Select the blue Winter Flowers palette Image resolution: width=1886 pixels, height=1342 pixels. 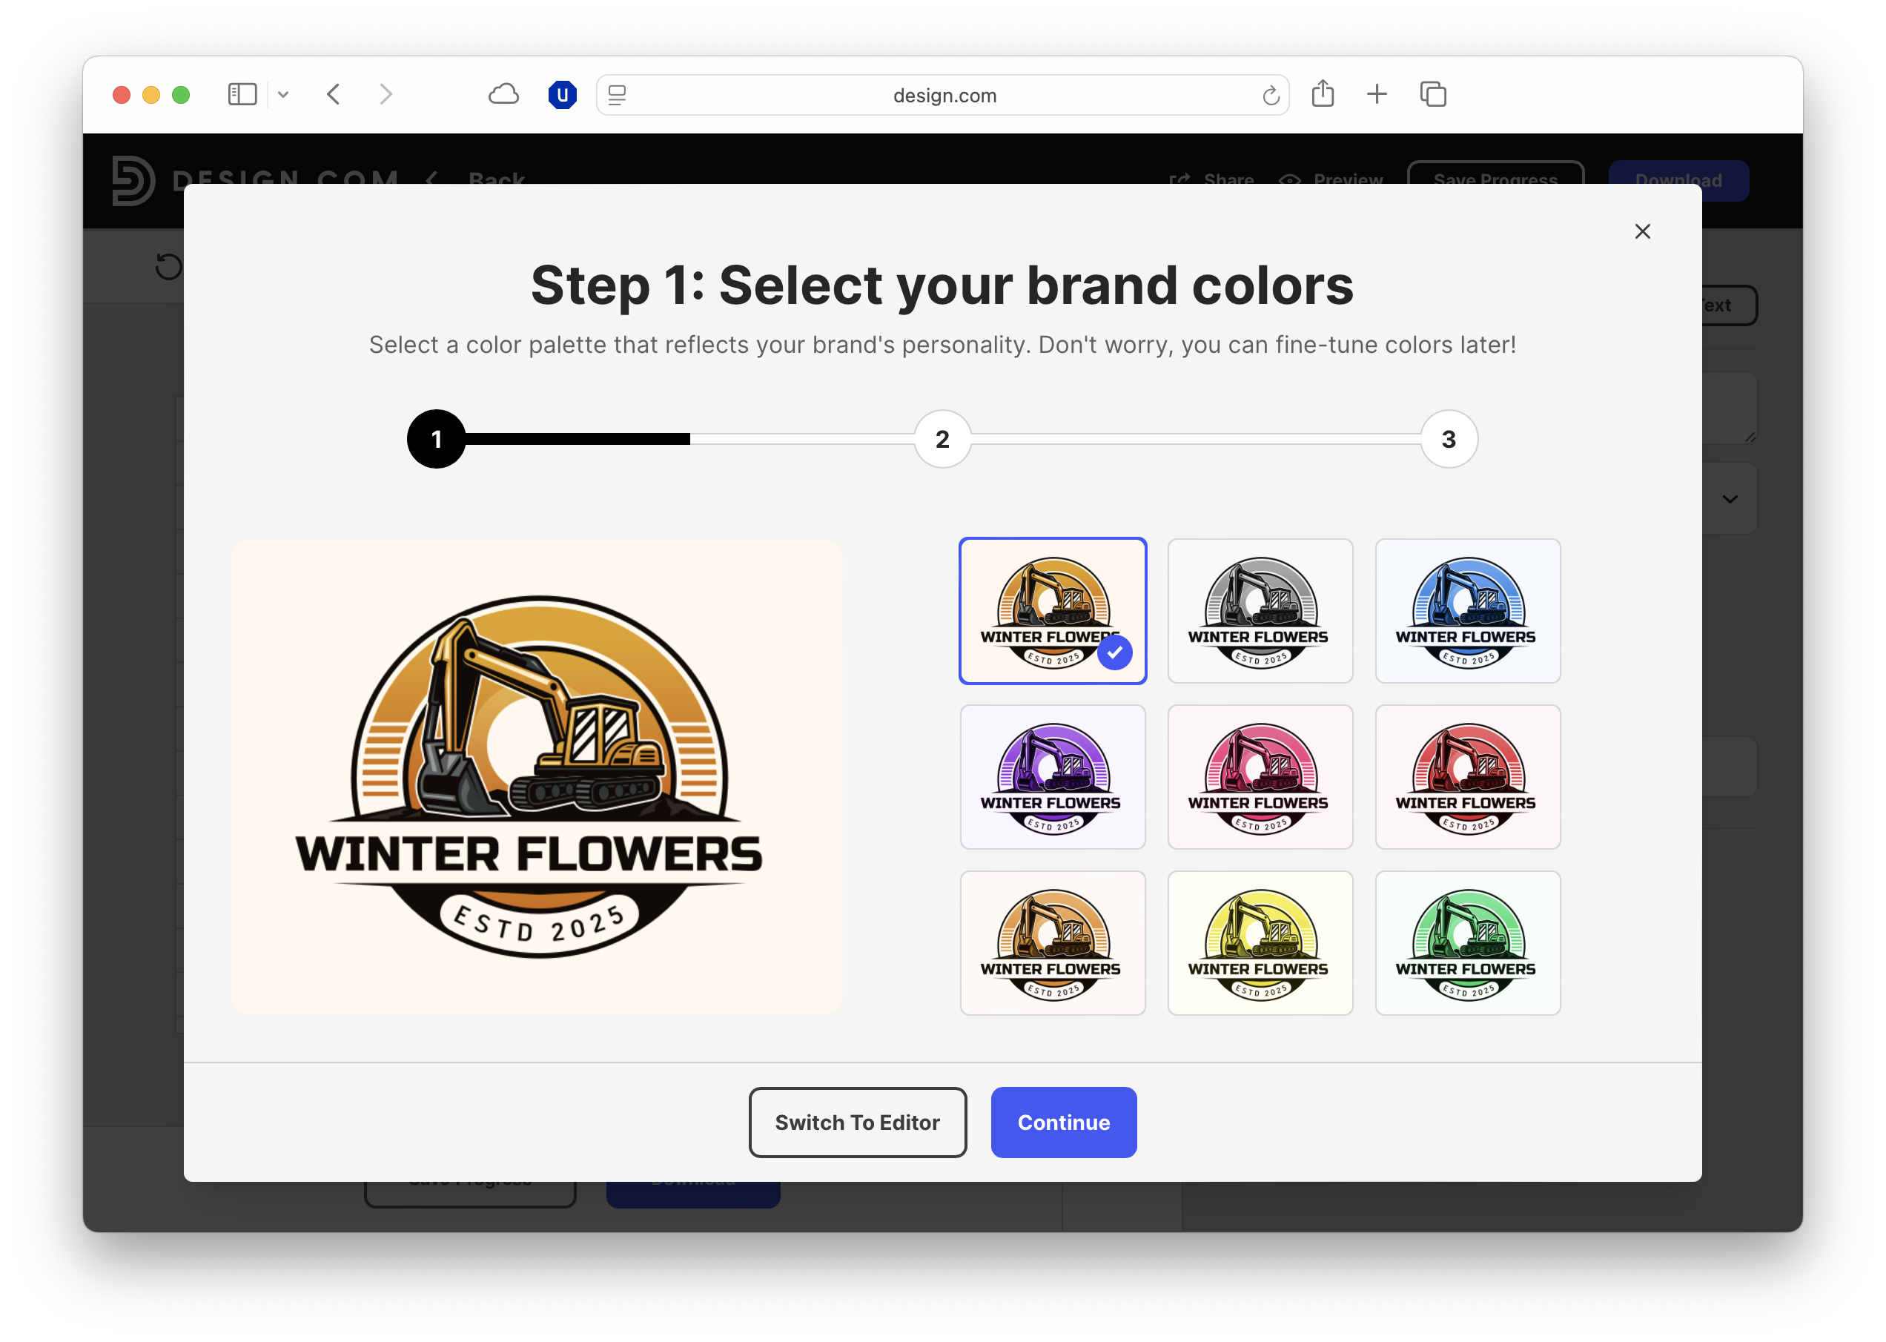[x=1467, y=612]
